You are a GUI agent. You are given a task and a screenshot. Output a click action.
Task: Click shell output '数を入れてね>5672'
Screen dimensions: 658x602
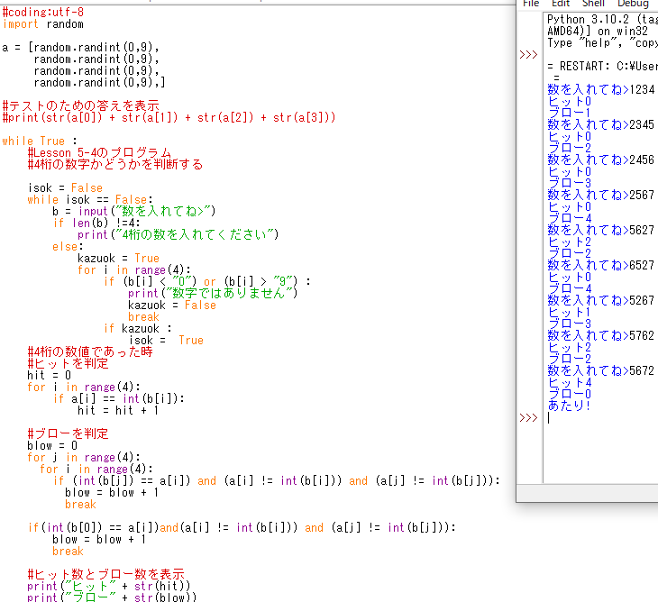tap(601, 371)
